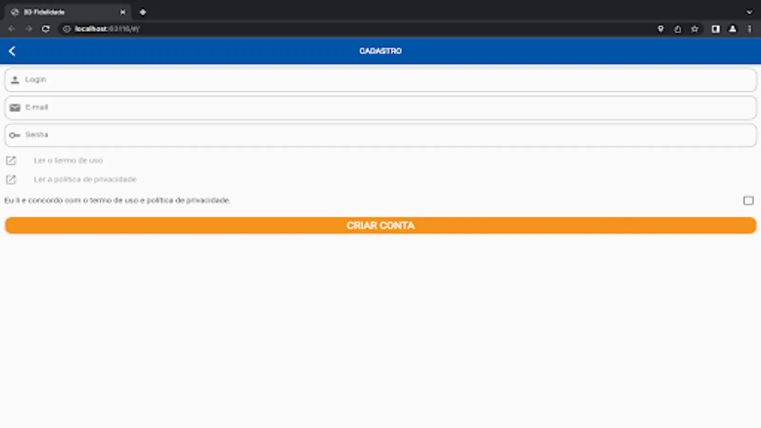The width and height of the screenshot is (761, 428).
Task: Go back using the Cadastro header arrow
Action: click(12, 51)
